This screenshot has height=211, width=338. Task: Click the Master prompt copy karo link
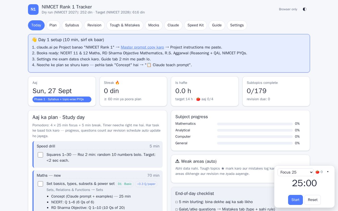[x=142, y=47]
